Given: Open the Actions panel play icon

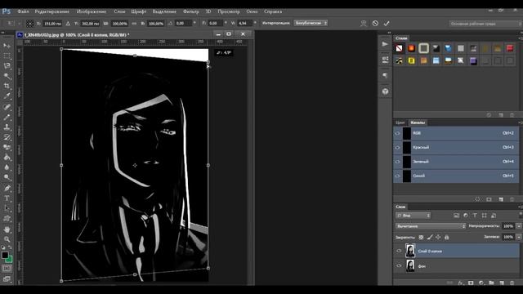Looking at the screenshot, I should pos(385,44).
